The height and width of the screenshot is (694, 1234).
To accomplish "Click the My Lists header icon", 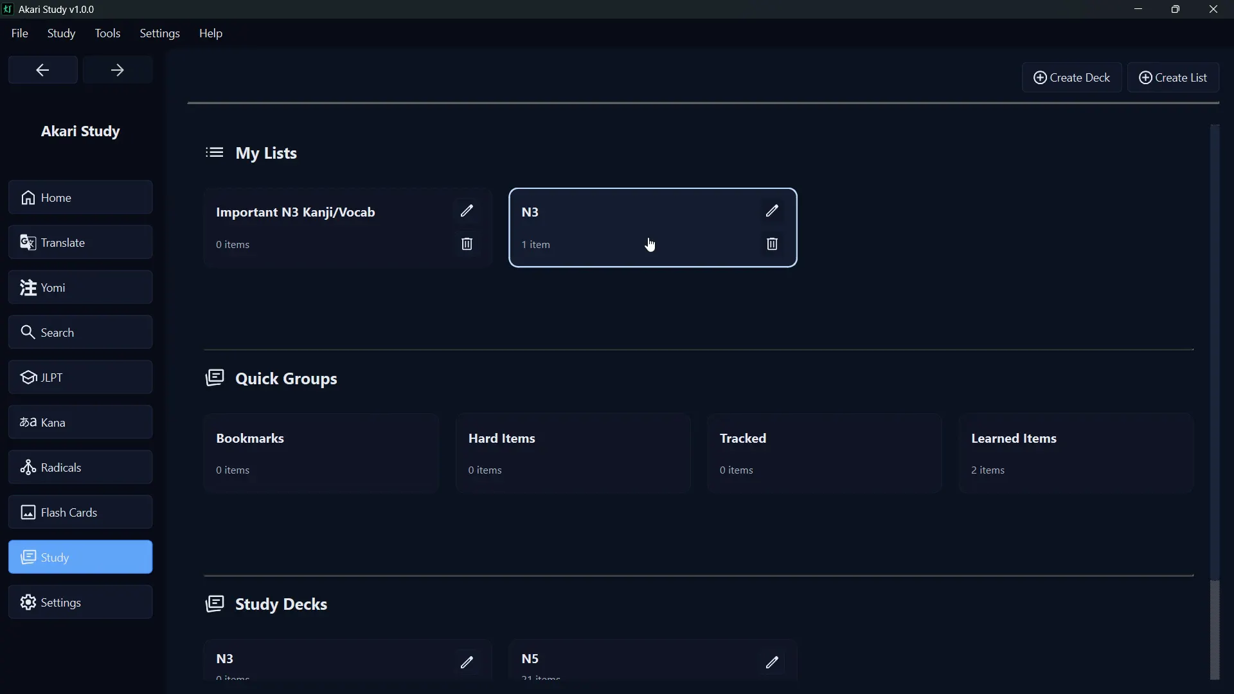I will pos(215,153).
